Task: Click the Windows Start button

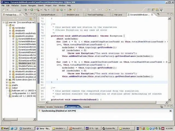Action: tap(5, 129)
